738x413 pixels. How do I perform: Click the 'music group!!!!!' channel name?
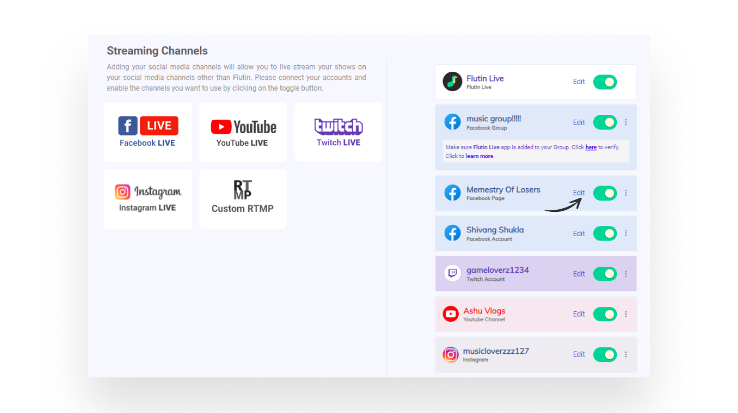tap(494, 119)
